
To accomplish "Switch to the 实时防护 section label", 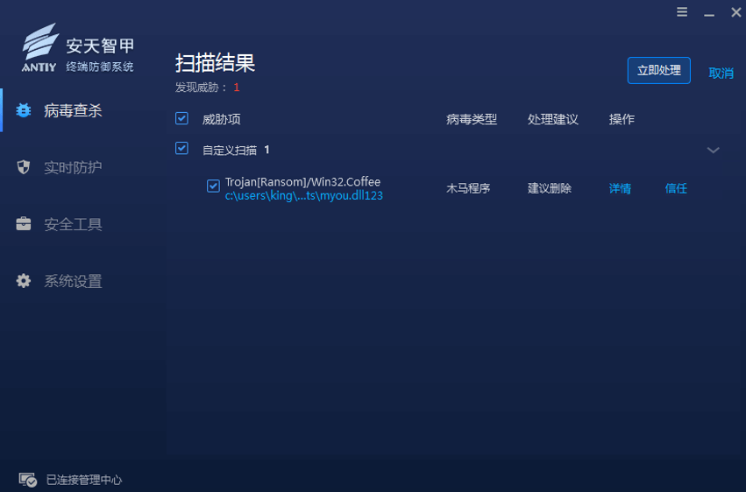I will point(73,167).
